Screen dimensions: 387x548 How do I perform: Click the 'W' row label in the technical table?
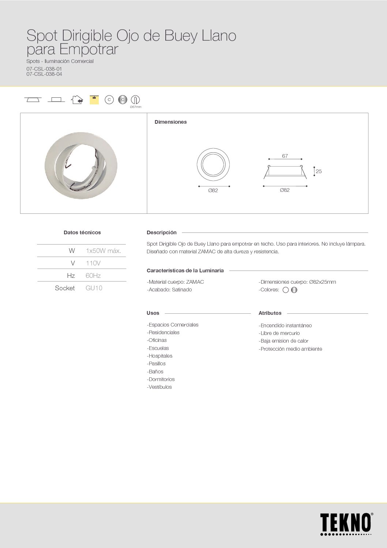click(72, 251)
